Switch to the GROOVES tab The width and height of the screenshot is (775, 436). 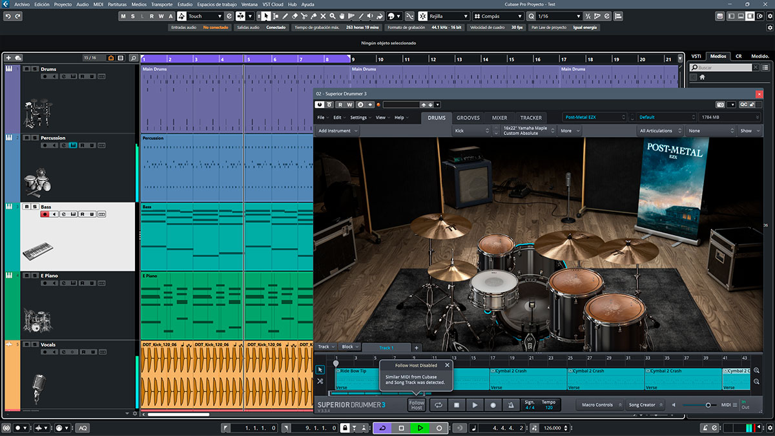(x=468, y=118)
